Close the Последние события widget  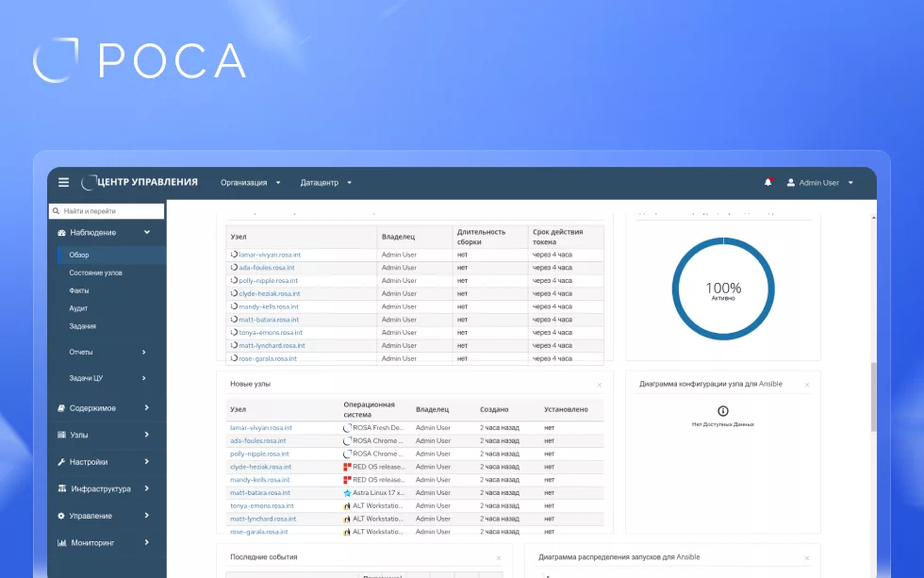click(499, 558)
